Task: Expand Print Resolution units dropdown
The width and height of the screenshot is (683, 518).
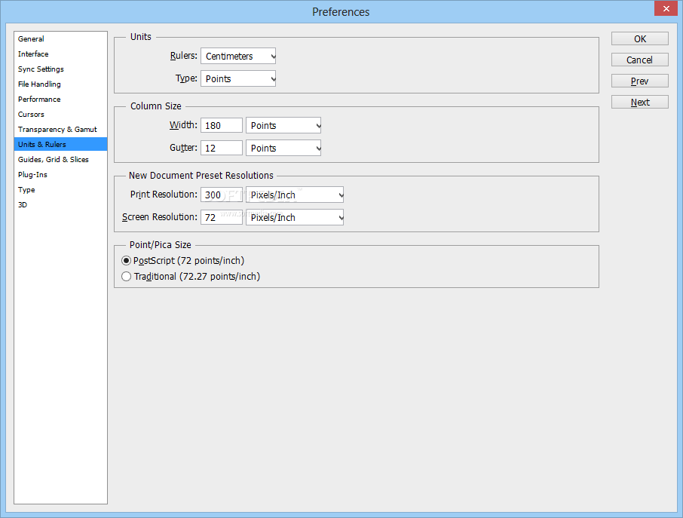Action: point(295,195)
